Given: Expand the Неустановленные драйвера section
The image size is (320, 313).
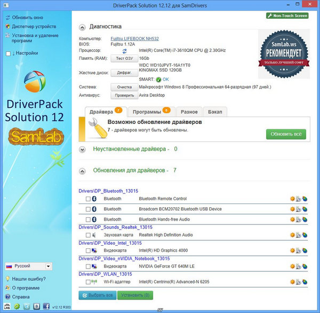Looking at the screenshot, I should click(x=82, y=150).
